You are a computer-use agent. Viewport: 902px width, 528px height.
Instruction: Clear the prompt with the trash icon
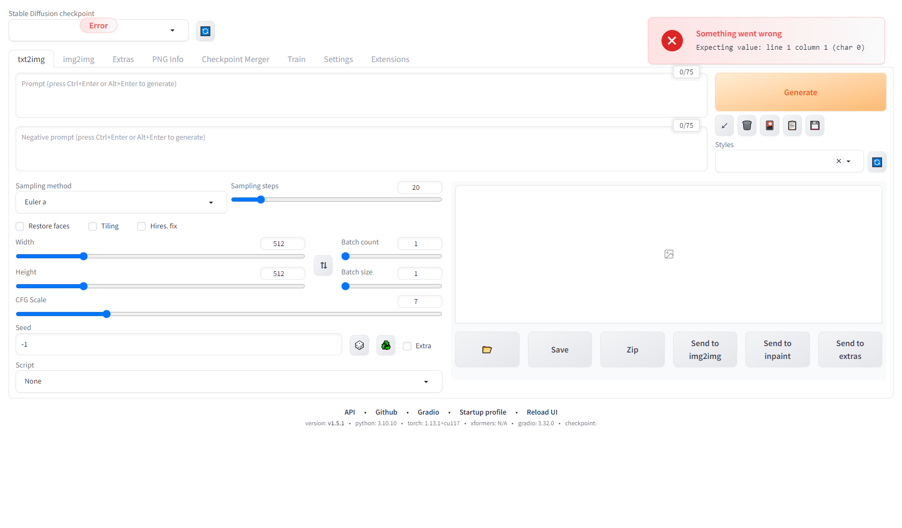747,126
